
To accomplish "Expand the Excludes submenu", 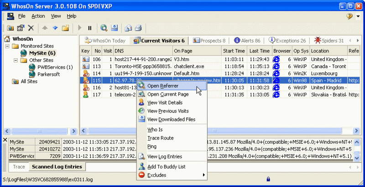I will pos(172,175).
